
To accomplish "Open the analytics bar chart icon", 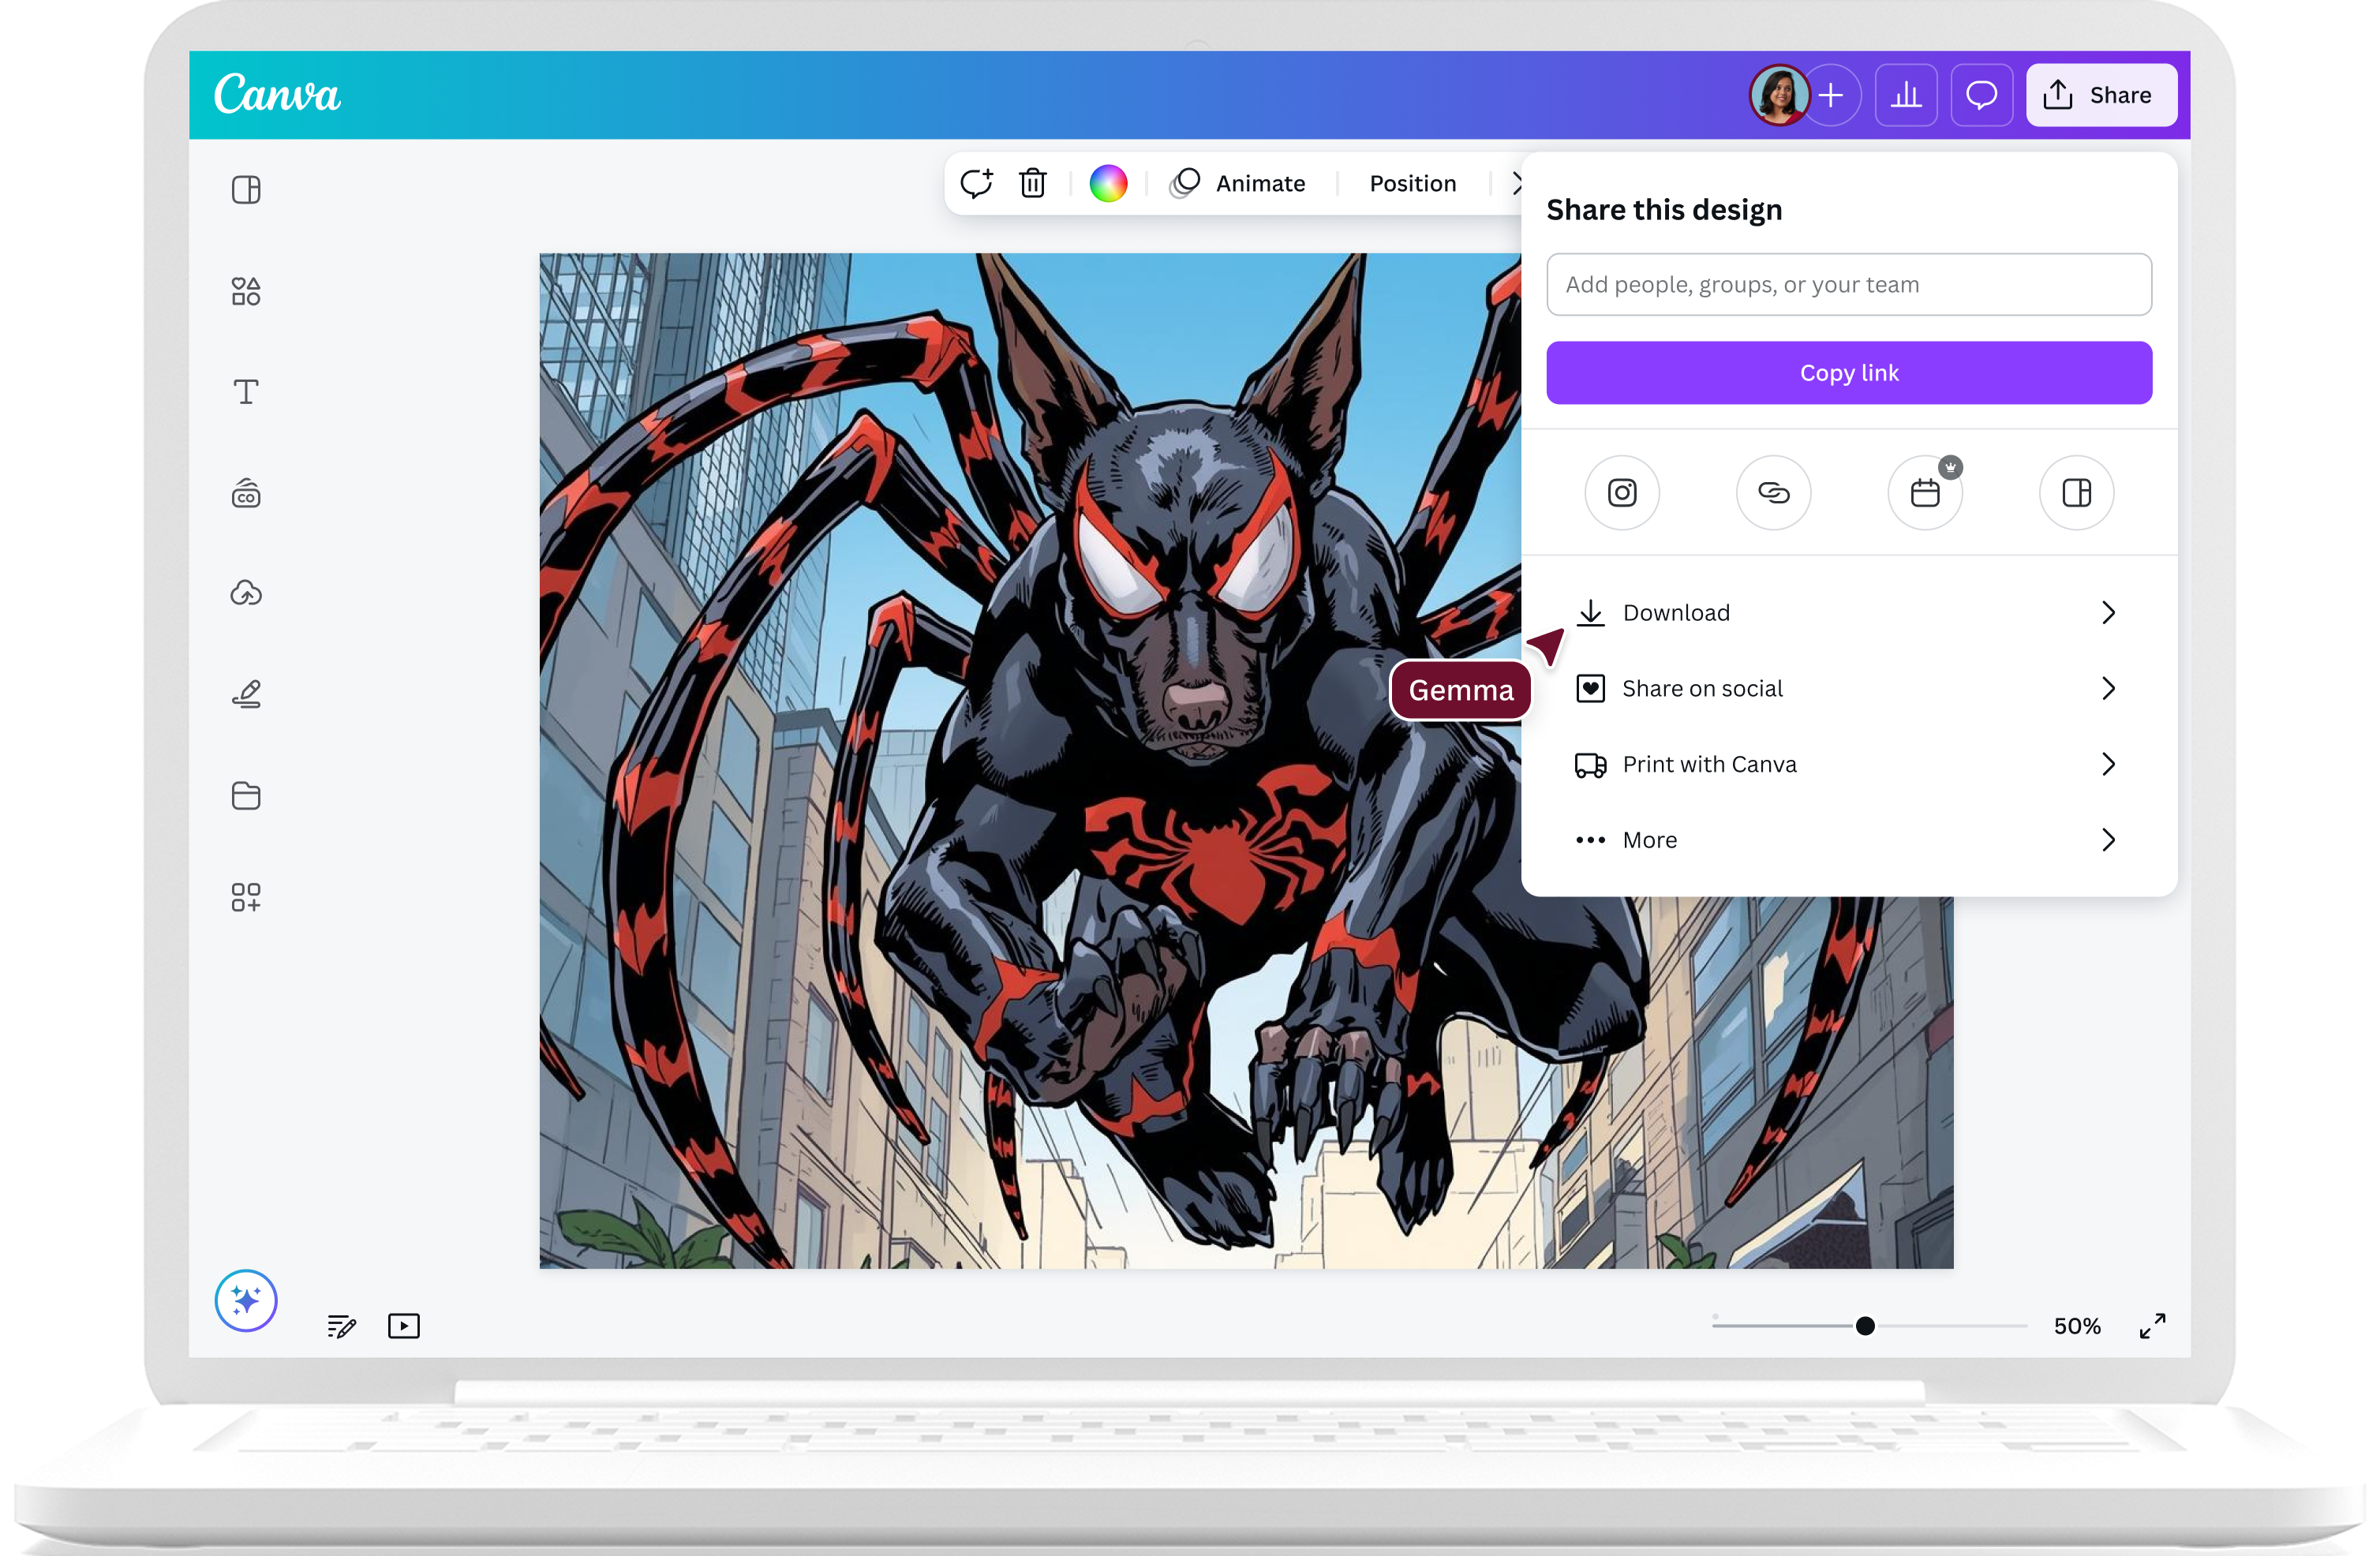I will click(1906, 95).
